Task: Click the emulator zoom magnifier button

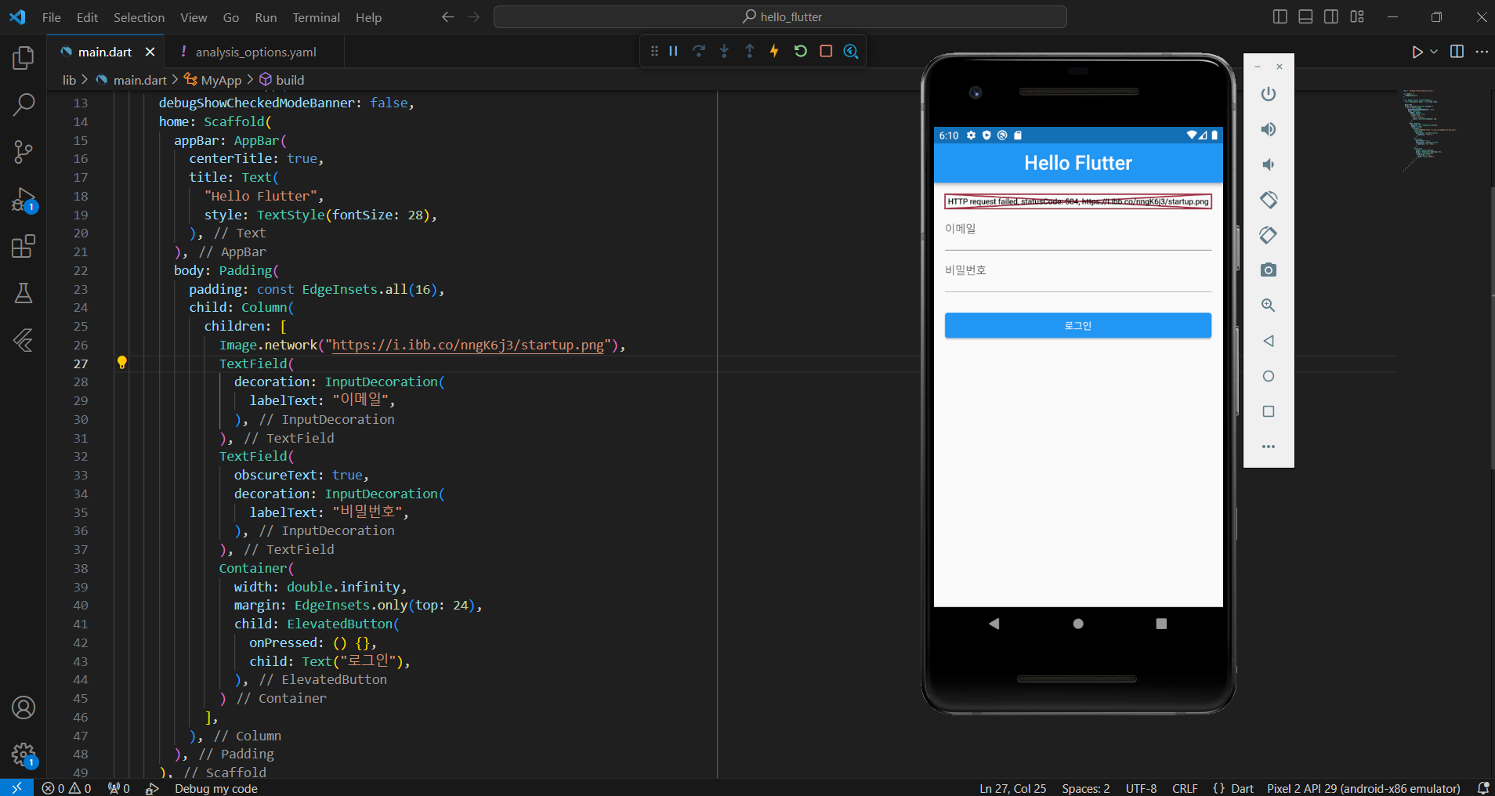Action: pos(1269,306)
